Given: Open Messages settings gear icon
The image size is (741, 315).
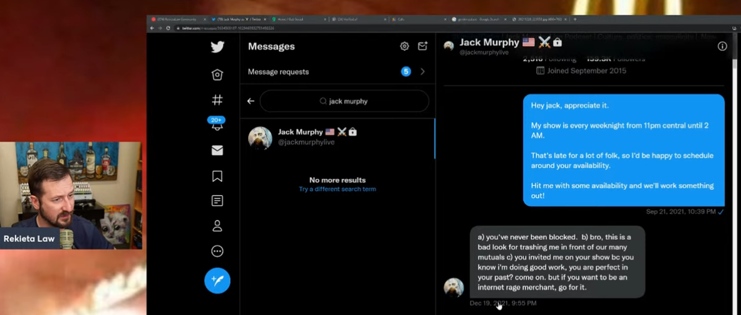Looking at the screenshot, I should [x=405, y=46].
